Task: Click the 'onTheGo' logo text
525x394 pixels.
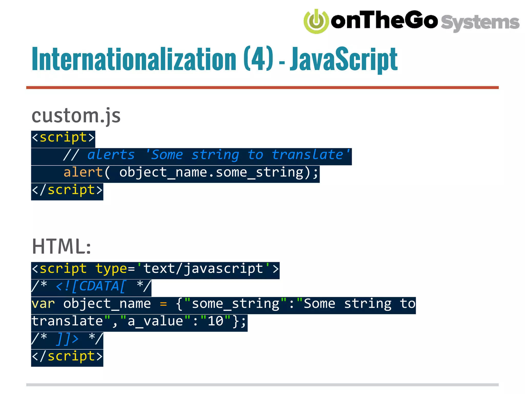Action: coord(385,20)
